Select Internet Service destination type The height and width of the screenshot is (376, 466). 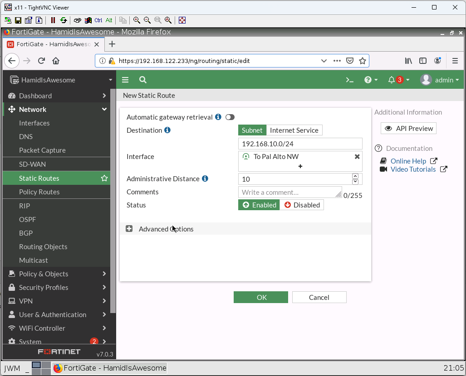(294, 130)
